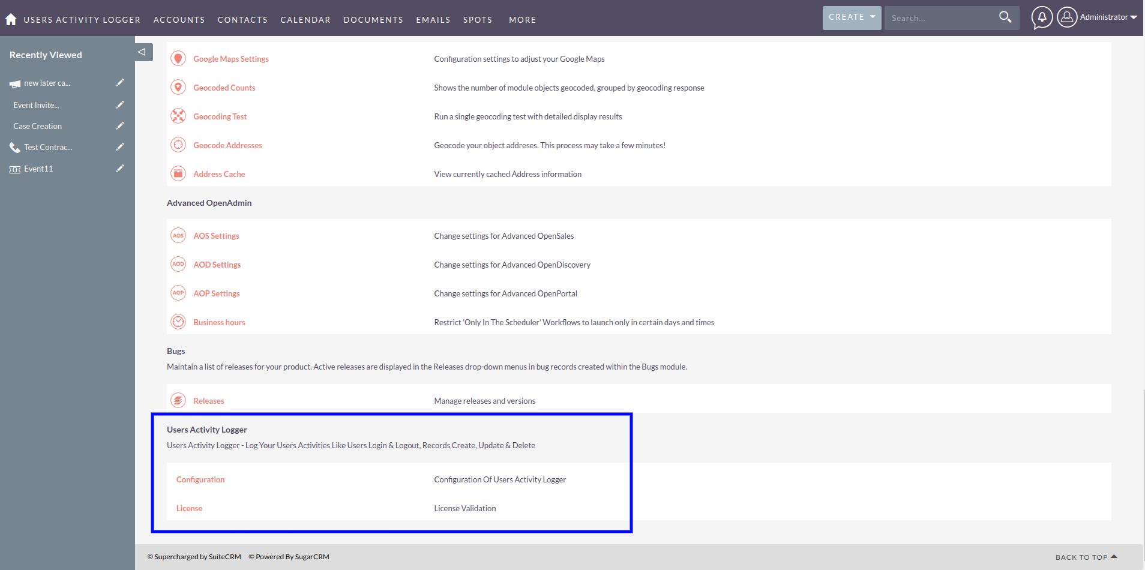
Task: Open recently viewed 'Event11'
Action: 38,169
